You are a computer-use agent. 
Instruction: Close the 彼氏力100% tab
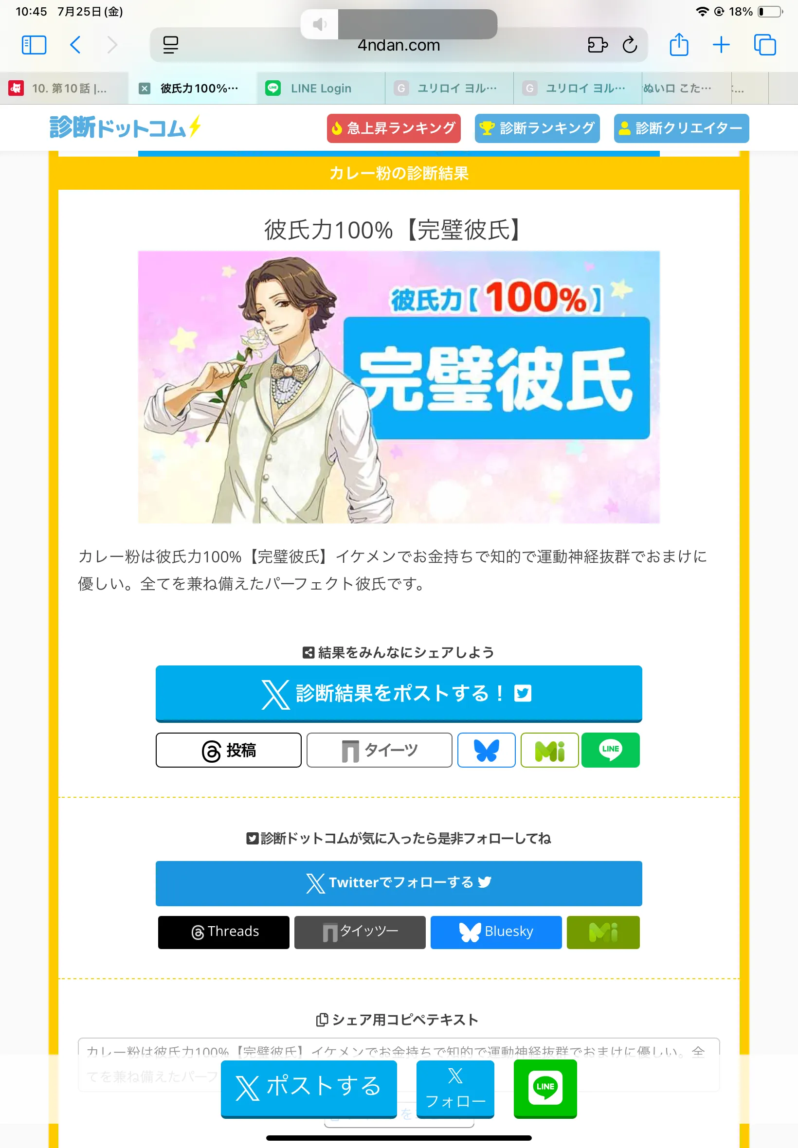pos(145,89)
